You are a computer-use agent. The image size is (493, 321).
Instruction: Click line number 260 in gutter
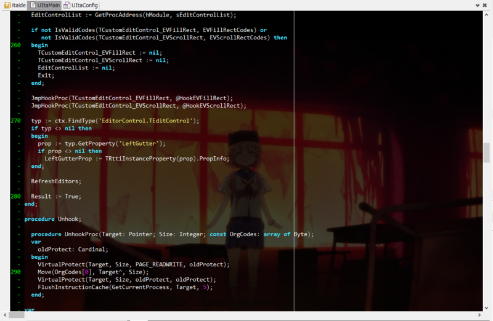(16, 45)
